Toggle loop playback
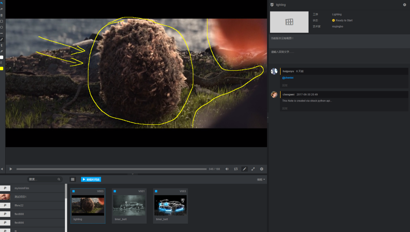Screen dimensions: 410x232 [x=236, y=169]
